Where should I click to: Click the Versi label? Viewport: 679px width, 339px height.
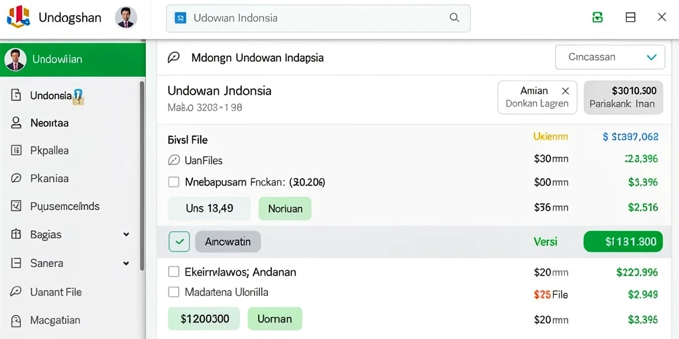coord(546,242)
